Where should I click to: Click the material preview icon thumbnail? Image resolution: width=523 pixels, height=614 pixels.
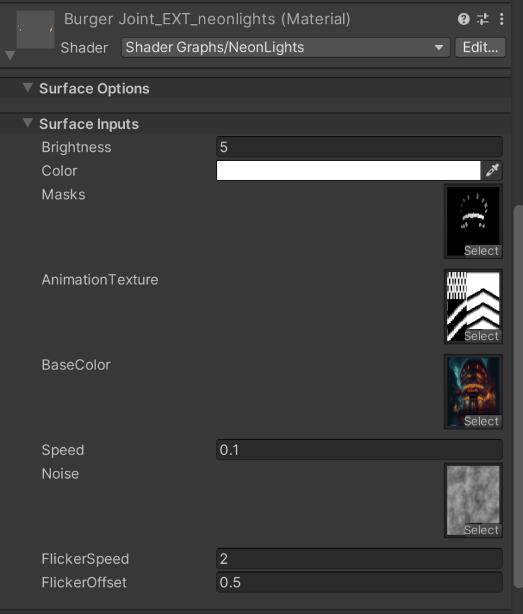point(35,29)
